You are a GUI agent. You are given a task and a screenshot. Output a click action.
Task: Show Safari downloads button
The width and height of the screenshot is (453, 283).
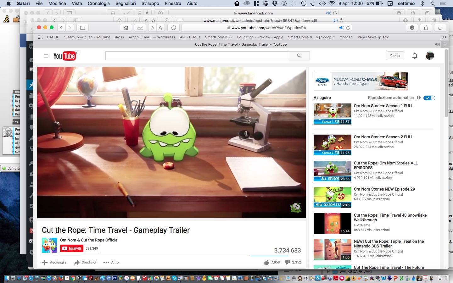(x=412, y=28)
